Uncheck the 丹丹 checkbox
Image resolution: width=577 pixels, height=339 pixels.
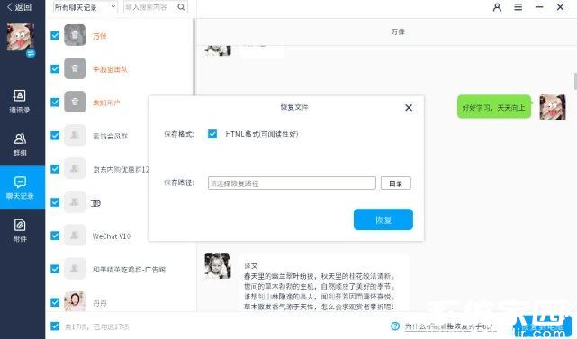(55, 302)
